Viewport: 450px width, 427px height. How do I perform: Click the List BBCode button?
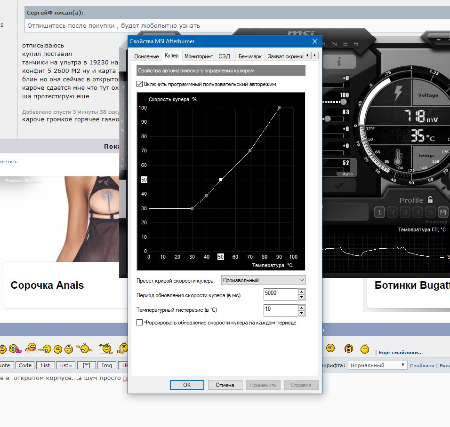[x=45, y=365]
